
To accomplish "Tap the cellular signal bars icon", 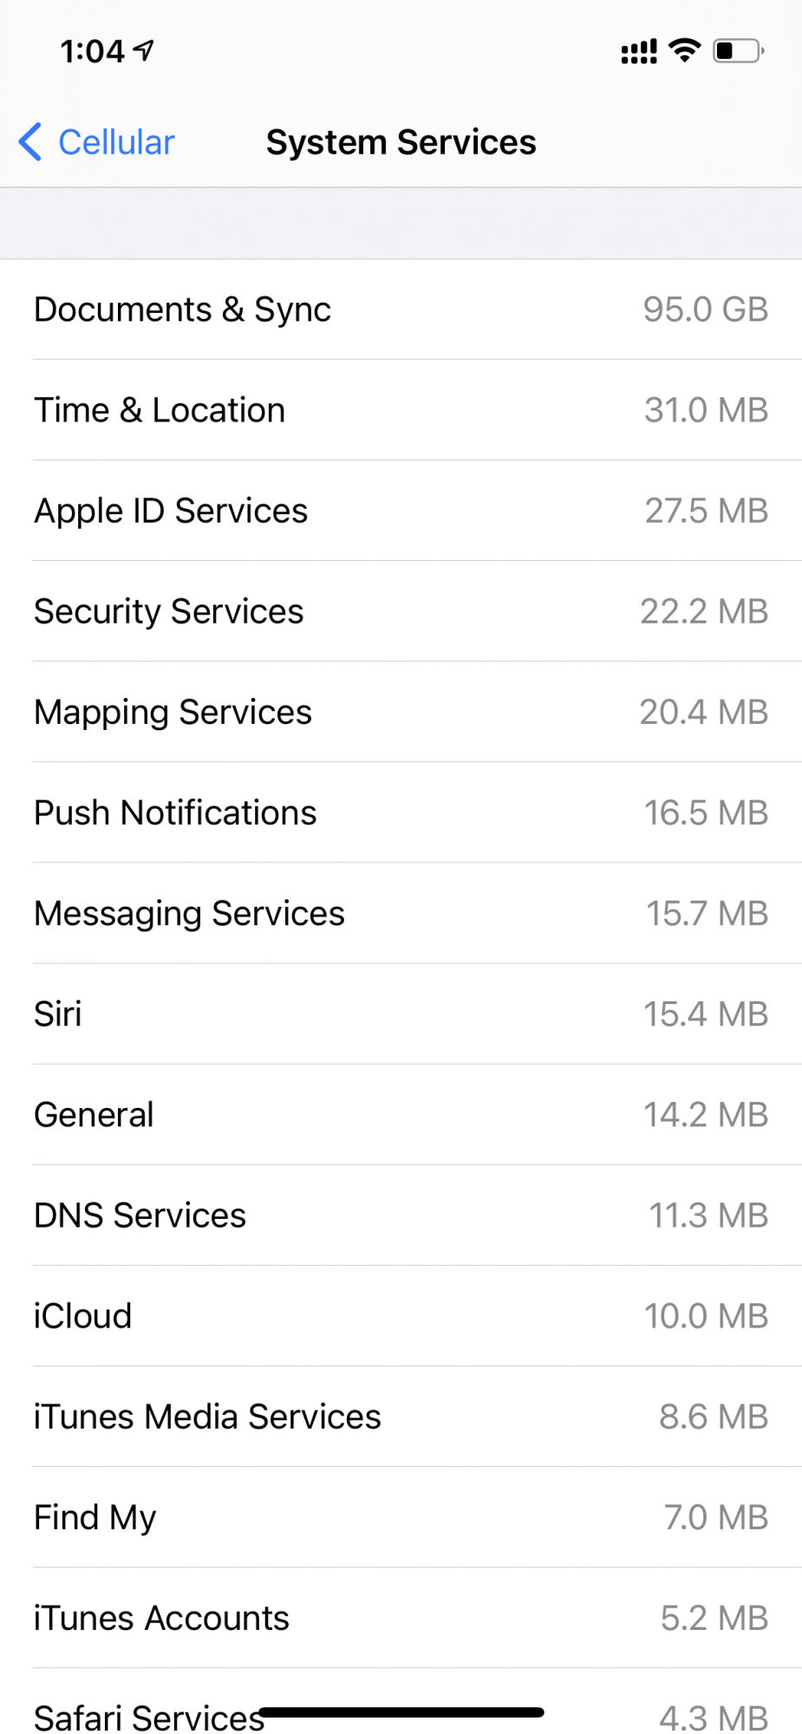I will tap(639, 52).
